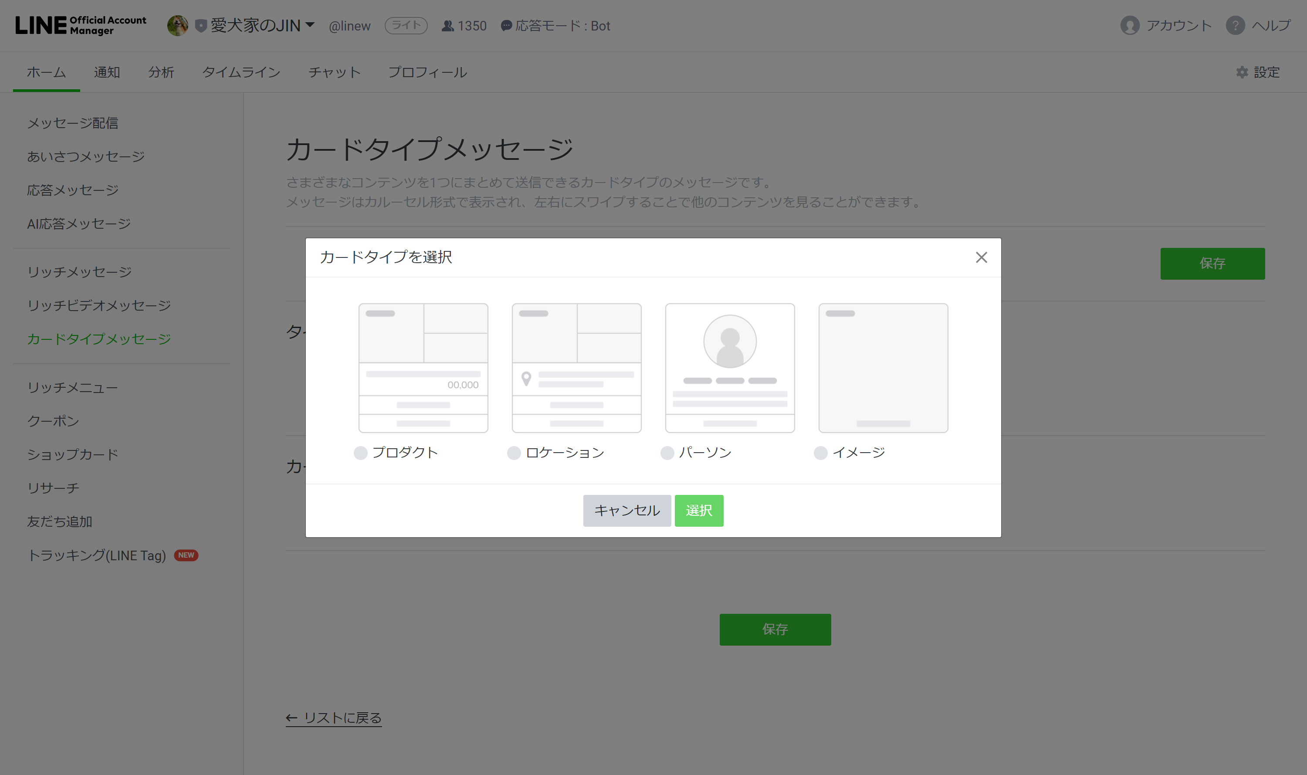This screenshot has height=775, width=1307.
Task: Click the プロダクト card thumbnail
Action: tap(423, 367)
